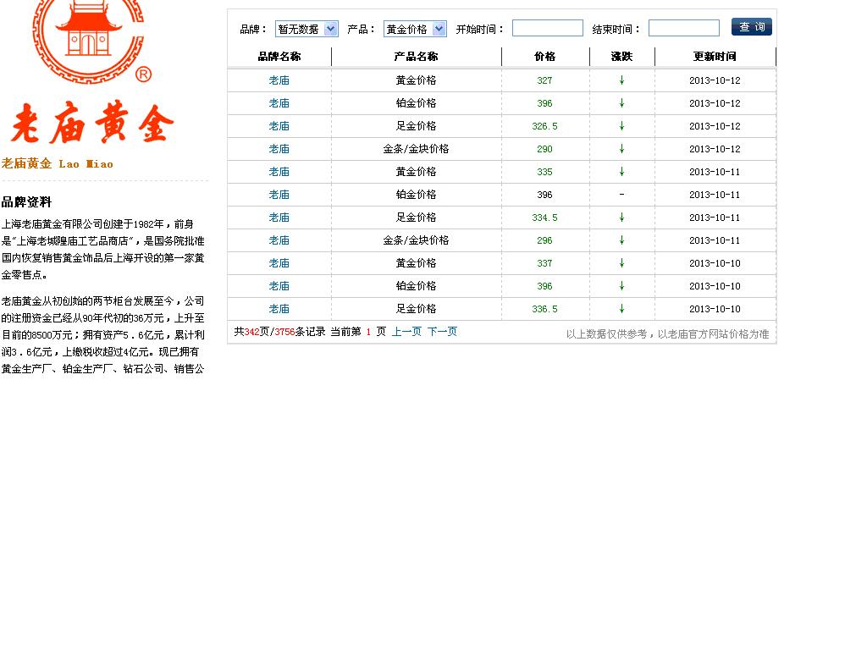Click the date 2013-10-11 in the 335 row
Image resolution: width=867 pixels, height=650 pixels.
[x=715, y=172]
